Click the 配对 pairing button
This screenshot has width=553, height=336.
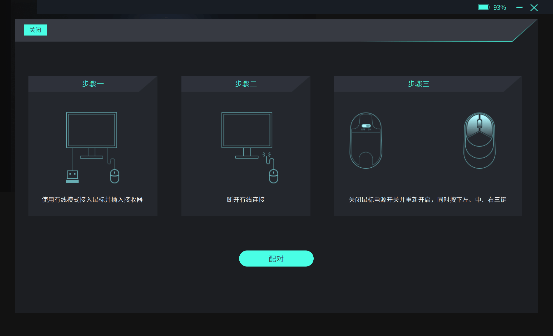tap(276, 259)
